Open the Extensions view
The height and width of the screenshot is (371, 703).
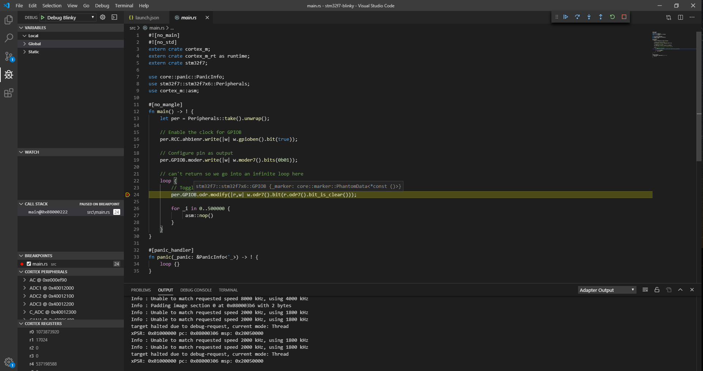(x=8, y=93)
